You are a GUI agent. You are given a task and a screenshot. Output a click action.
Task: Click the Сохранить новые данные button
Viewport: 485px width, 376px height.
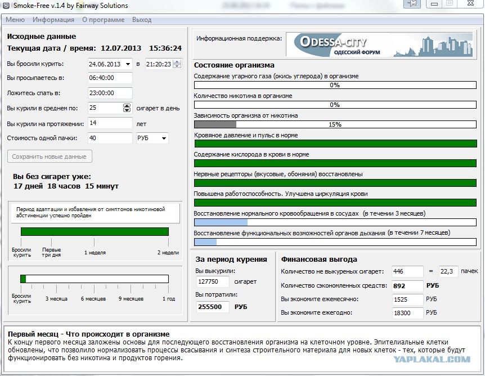click(50, 156)
